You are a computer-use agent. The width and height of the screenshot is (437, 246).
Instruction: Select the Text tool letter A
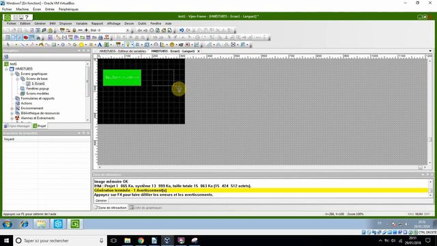100,44
